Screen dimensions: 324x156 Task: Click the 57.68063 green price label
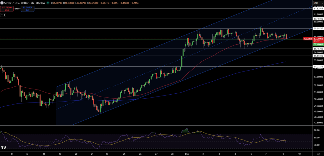[318, 45]
